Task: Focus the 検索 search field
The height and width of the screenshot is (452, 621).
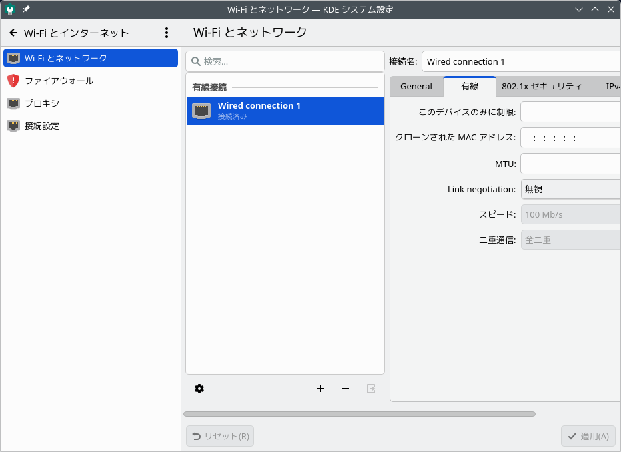Action: pyautogui.click(x=285, y=61)
